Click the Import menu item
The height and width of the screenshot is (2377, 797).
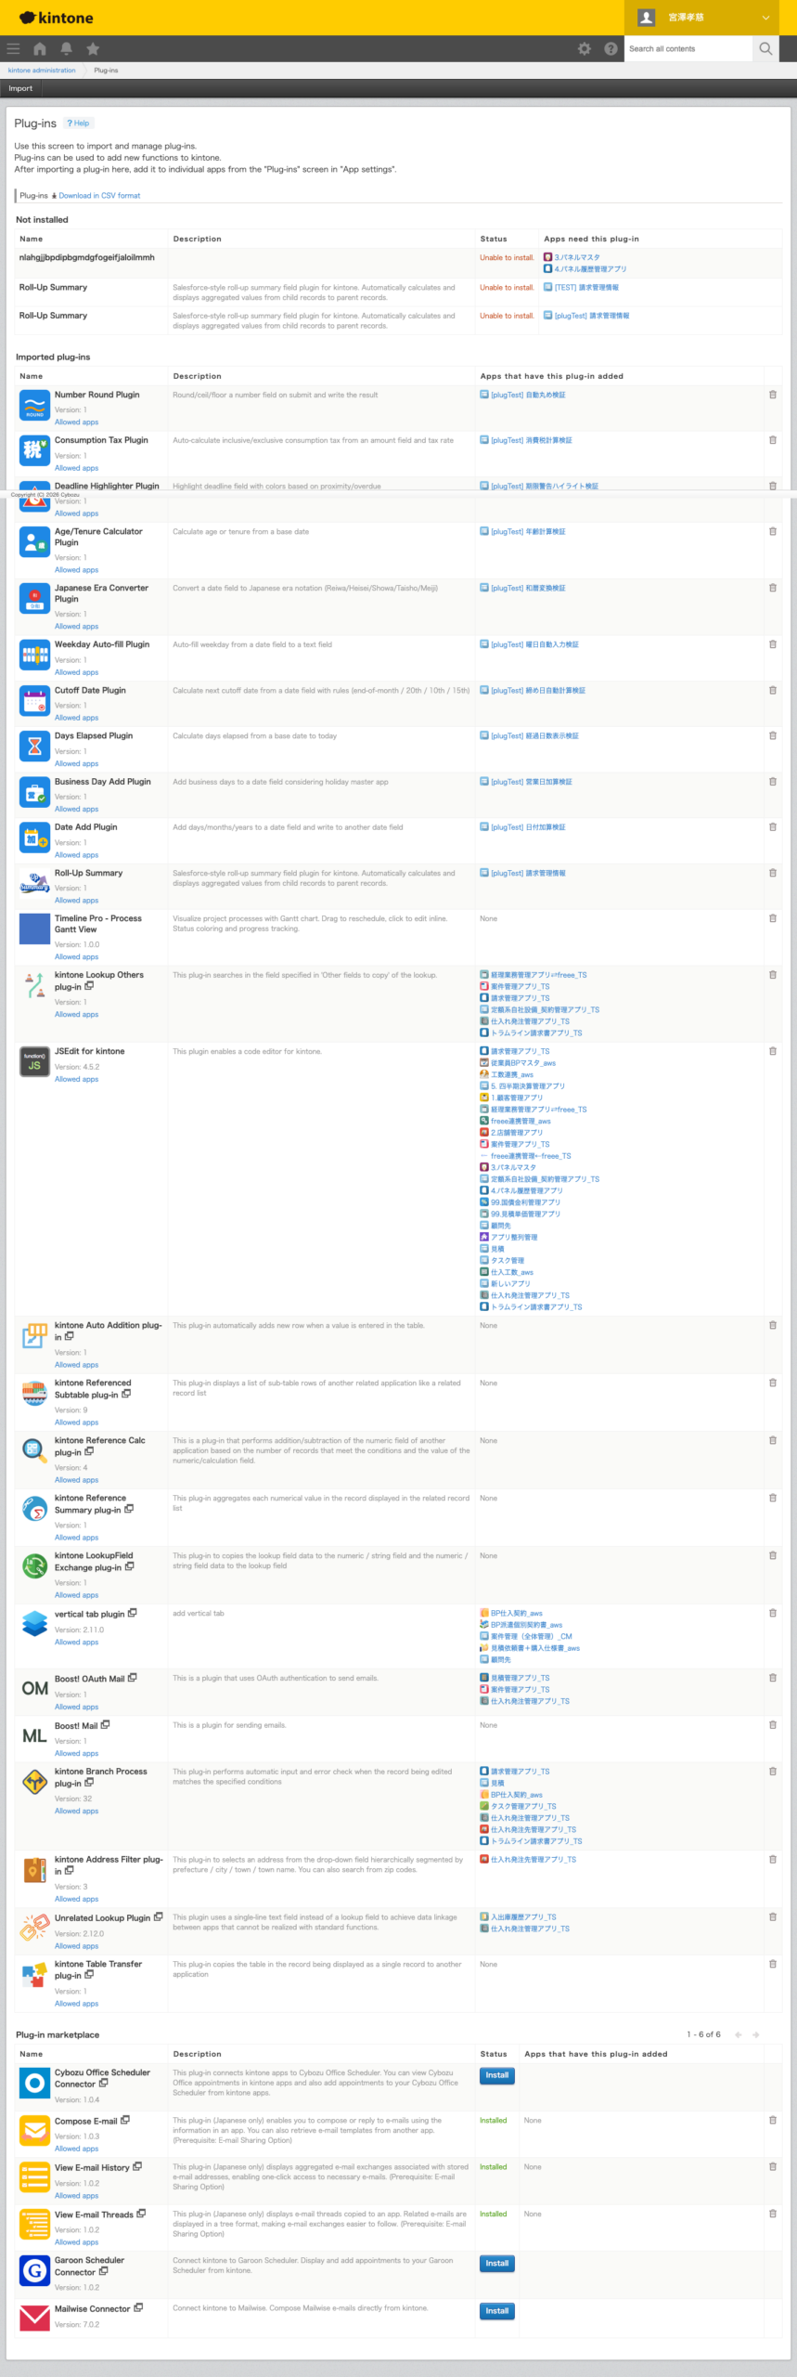pos(20,89)
